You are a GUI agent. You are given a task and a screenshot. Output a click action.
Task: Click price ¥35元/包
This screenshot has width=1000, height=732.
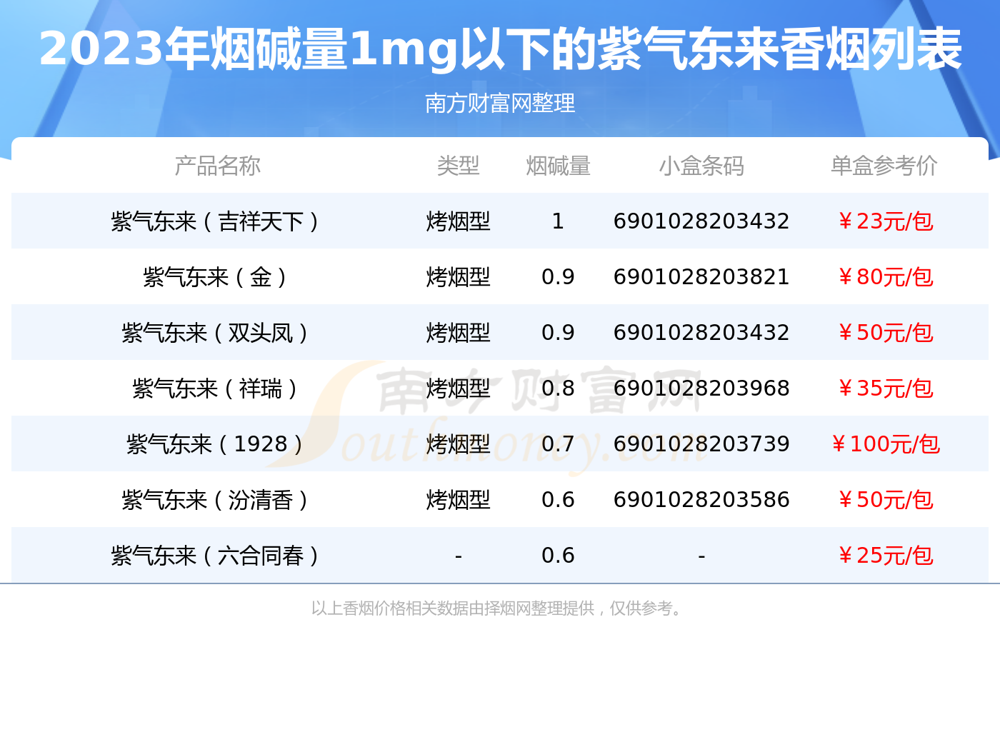pyautogui.click(x=885, y=388)
